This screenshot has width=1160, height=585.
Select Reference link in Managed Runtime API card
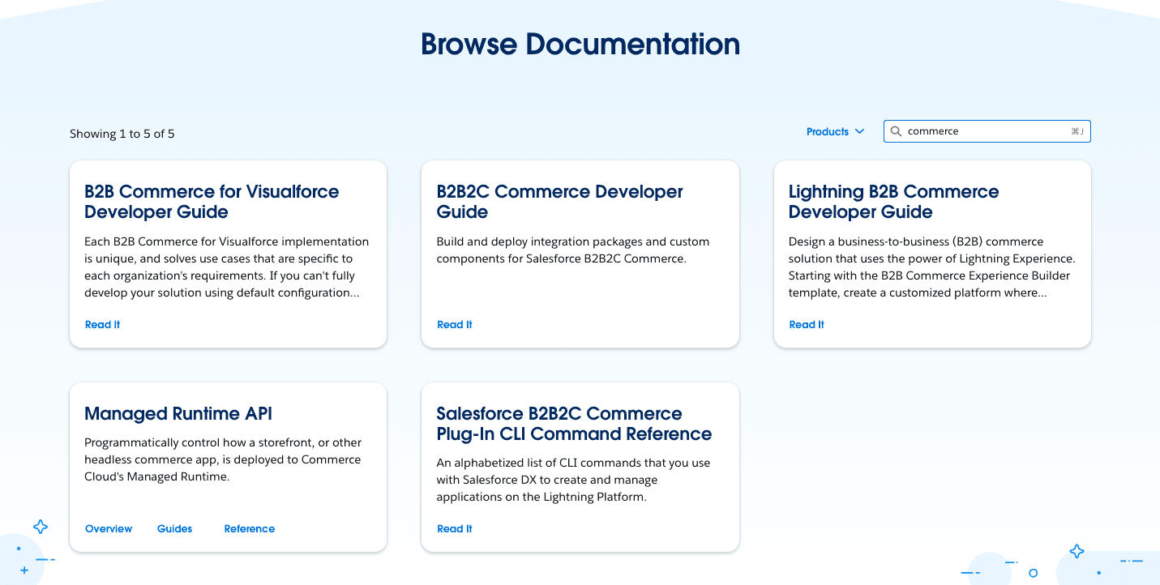tap(249, 529)
